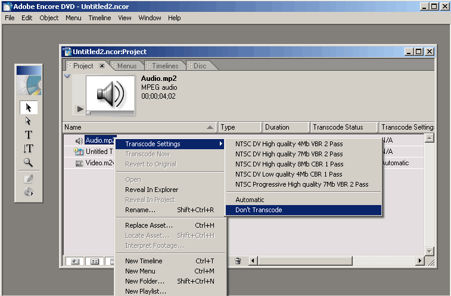The height and width of the screenshot is (296, 451).
Task: Choose New Playlist... from context menu
Action: point(170,291)
